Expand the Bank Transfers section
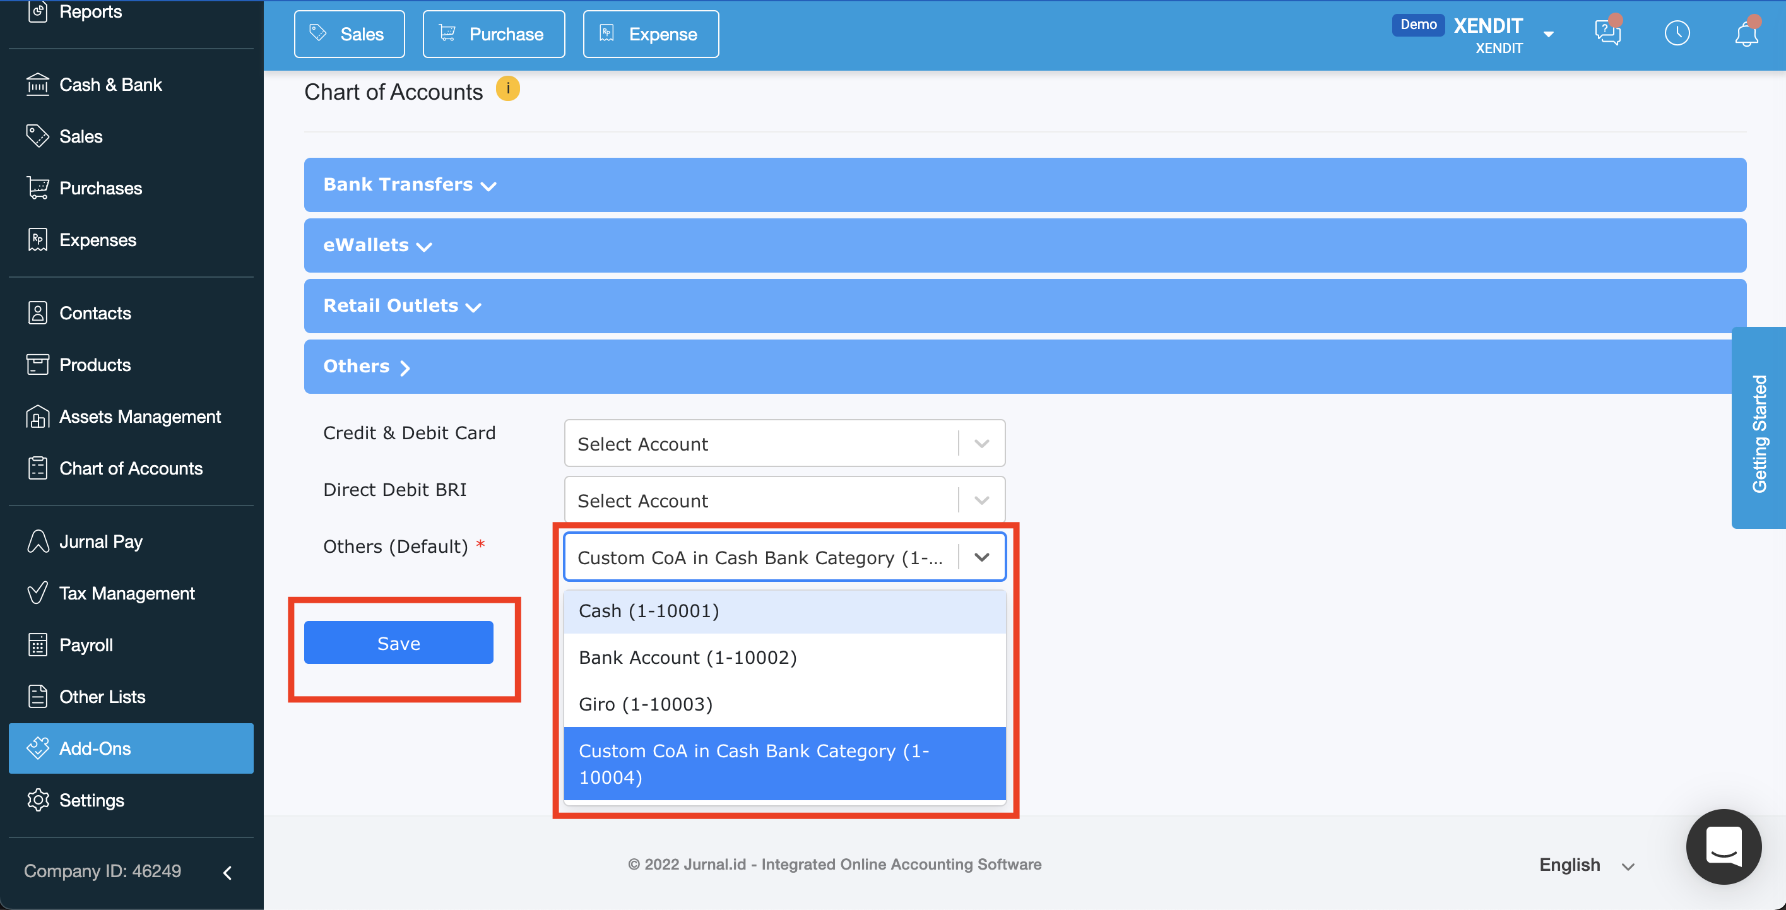 [1025, 185]
